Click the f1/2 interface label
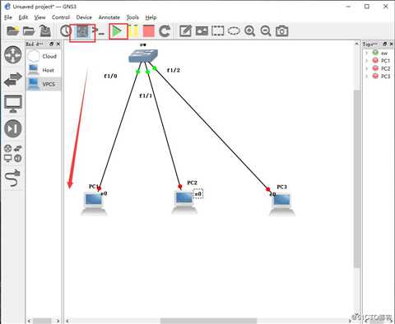This screenshot has width=395, height=324. (x=174, y=70)
